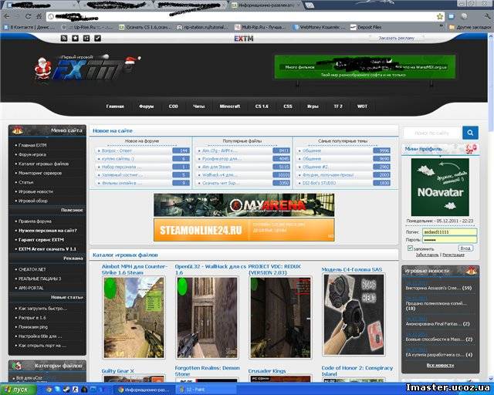Open Читы in the site navigation
This screenshot has height=395, width=494.
pyautogui.click(x=199, y=106)
